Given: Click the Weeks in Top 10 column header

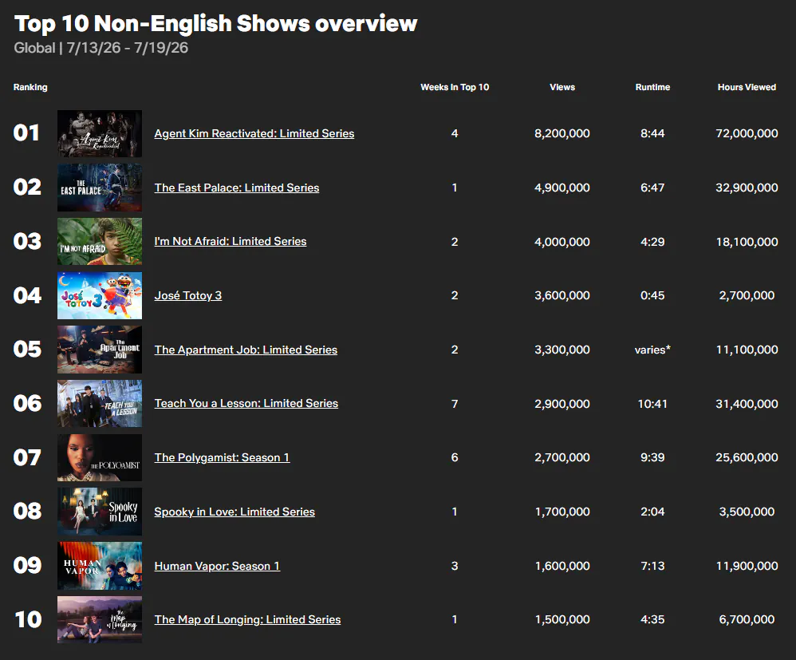Looking at the screenshot, I should [455, 88].
